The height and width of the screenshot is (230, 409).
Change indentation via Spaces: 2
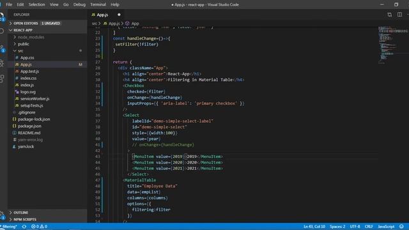(337, 226)
